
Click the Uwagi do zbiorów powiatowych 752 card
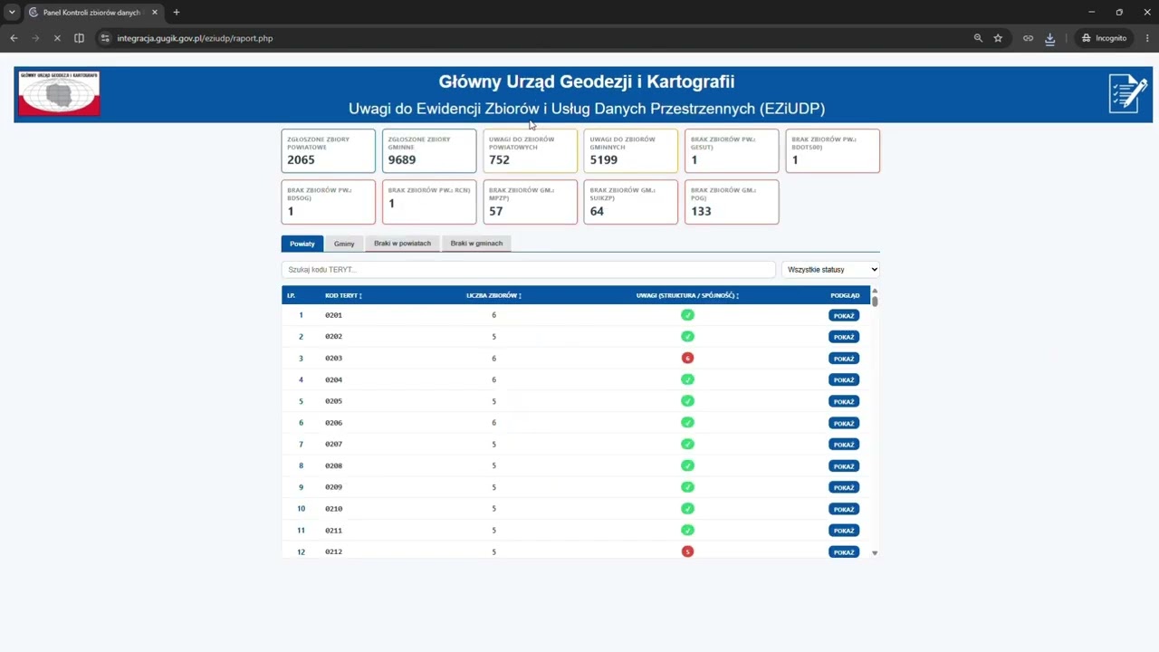point(530,151)
